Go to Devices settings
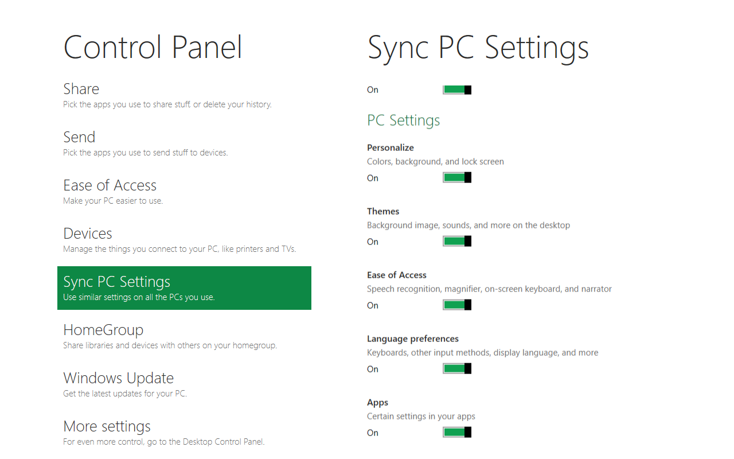734x459 pixels. pos(88,234)
